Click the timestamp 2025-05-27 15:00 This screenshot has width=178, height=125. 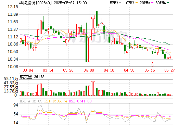pos(70,3)
